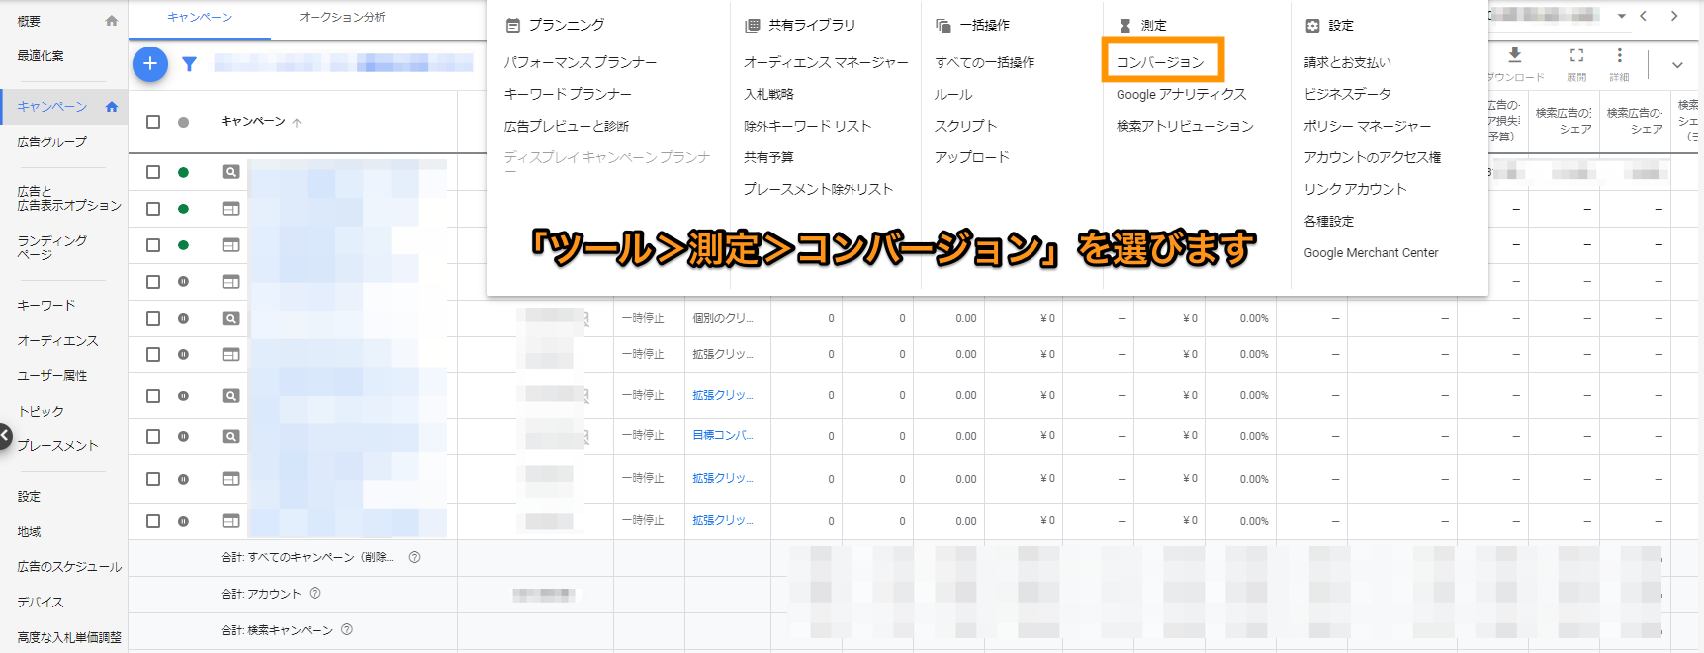This screenshot has height=653, width=1704.
Task: Click the 目標コンバ... bid strategy link
Action: coord(722,435)
